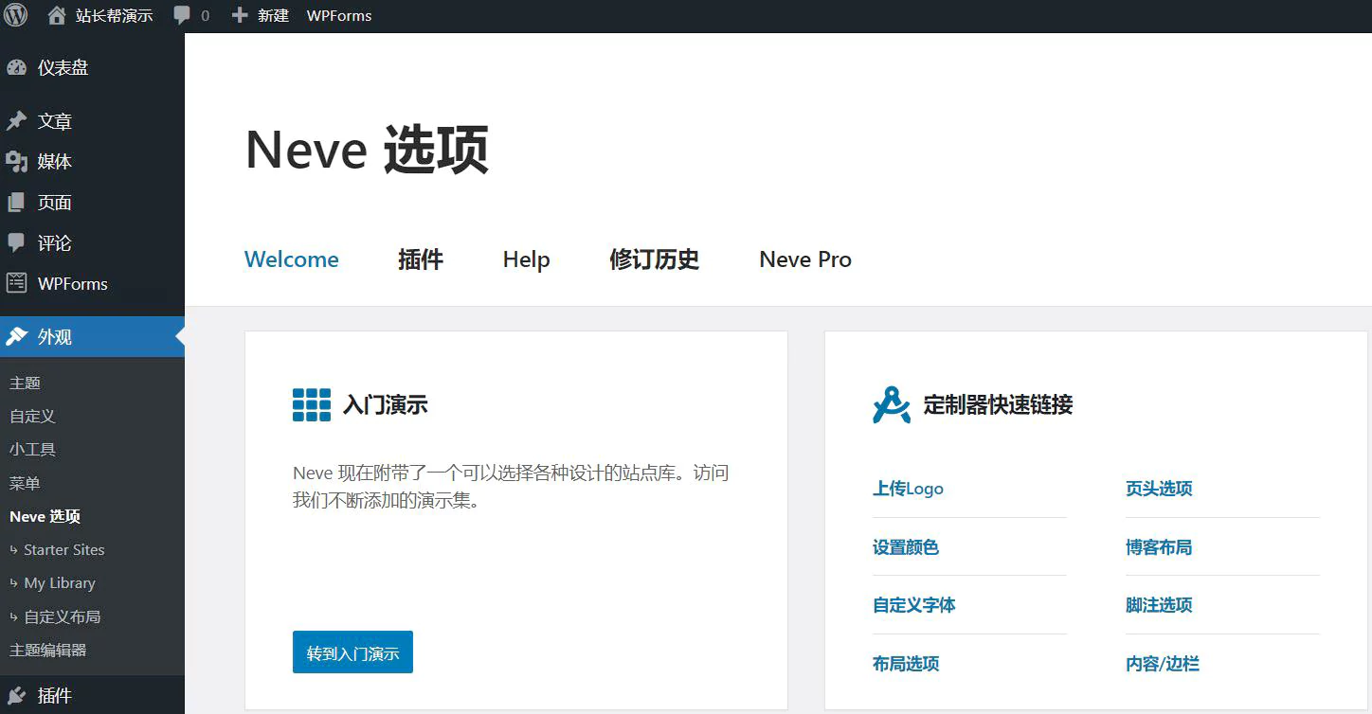1372x714 pixels.
Task: Click the 文章 pushpin icon
Action: point(16,121)
